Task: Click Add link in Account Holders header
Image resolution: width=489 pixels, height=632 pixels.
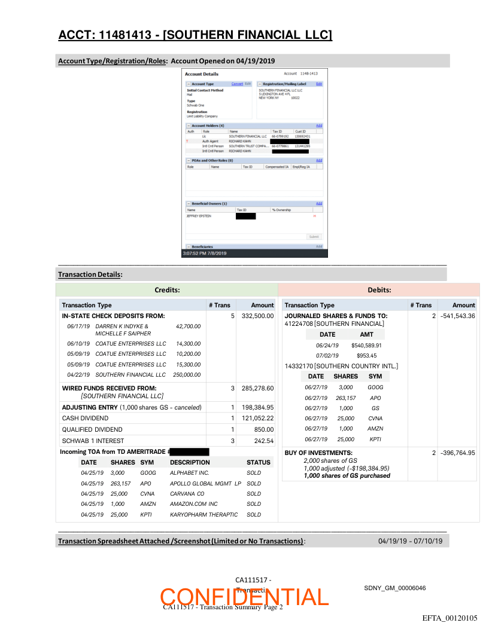Action: 319,126
